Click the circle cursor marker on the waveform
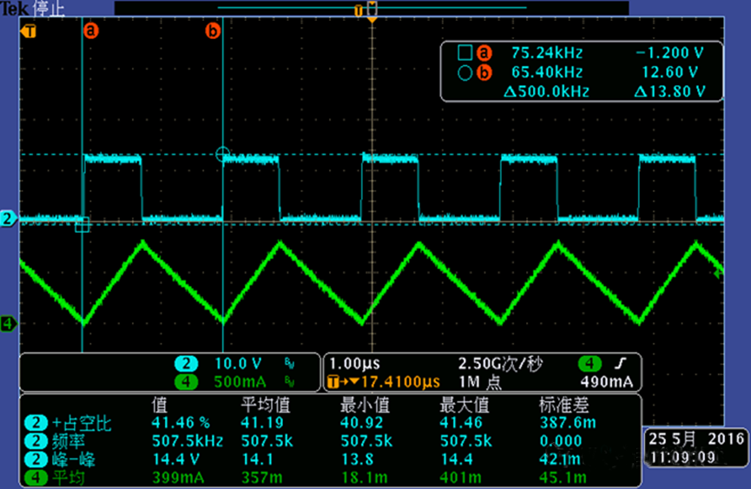751x489 pixels. tap(224, 155)
